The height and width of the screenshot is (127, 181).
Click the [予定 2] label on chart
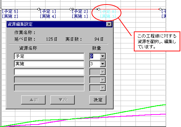click(x=80, y=11)
